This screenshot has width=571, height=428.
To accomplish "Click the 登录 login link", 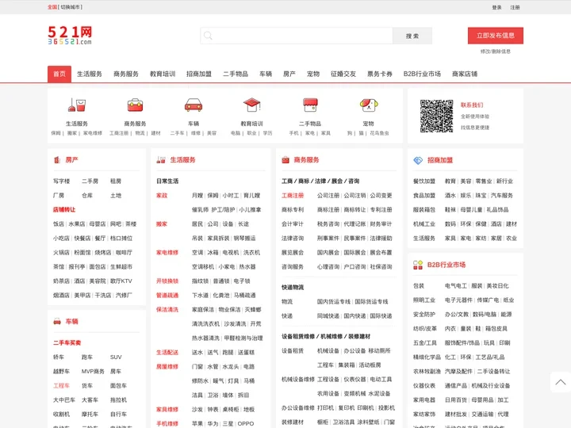I will [496, 7].
